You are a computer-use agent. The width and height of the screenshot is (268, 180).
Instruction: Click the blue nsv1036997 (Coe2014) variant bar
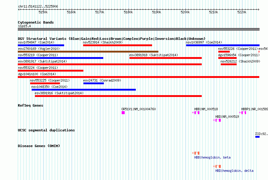tap(223, 45)
